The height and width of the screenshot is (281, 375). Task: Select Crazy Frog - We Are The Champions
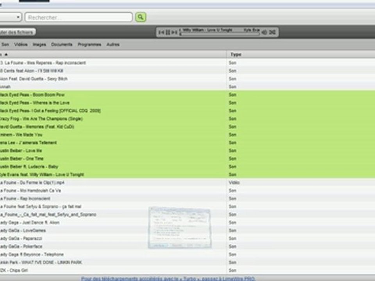pos(187,119)
